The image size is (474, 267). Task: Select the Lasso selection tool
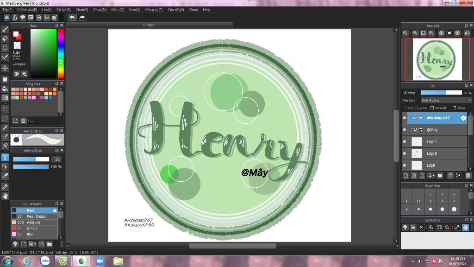pyautogui.click(x=5, y=118)
